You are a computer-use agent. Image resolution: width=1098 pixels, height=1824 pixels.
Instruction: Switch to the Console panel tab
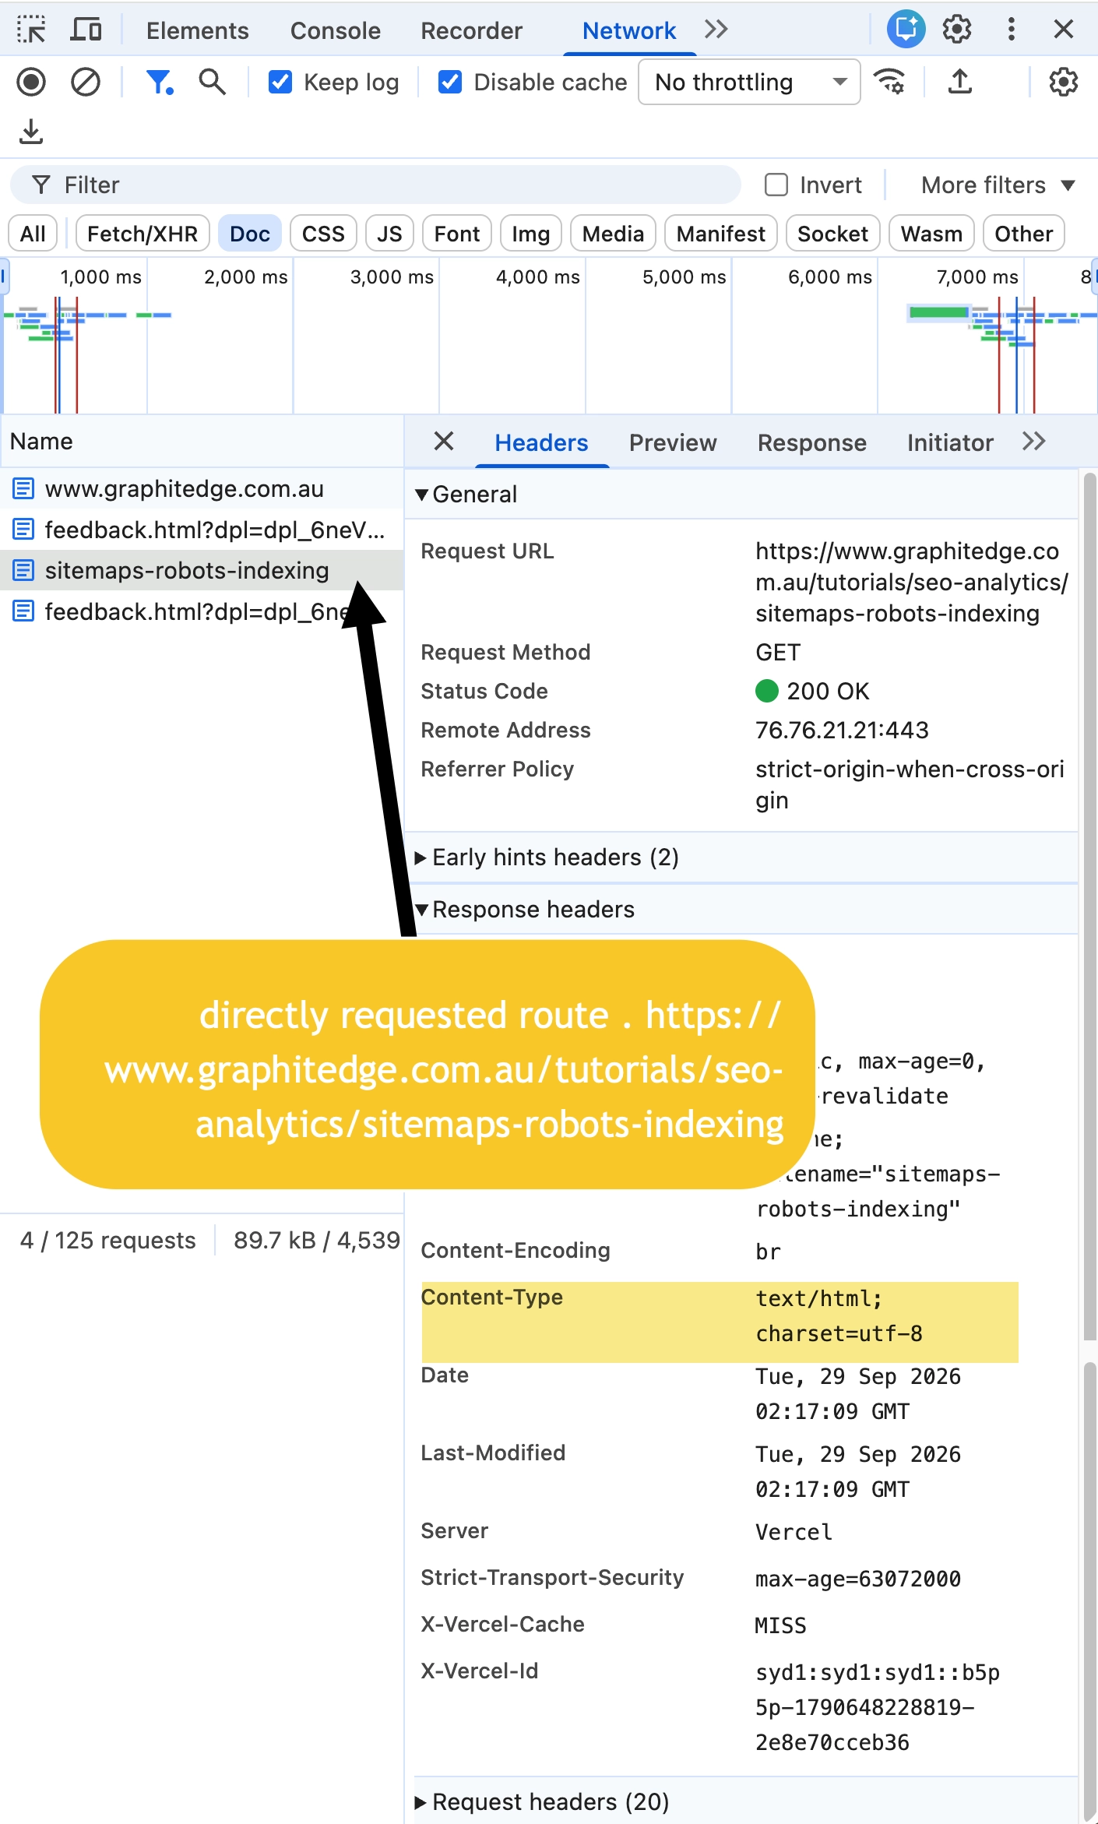click(x=336, y=30)
